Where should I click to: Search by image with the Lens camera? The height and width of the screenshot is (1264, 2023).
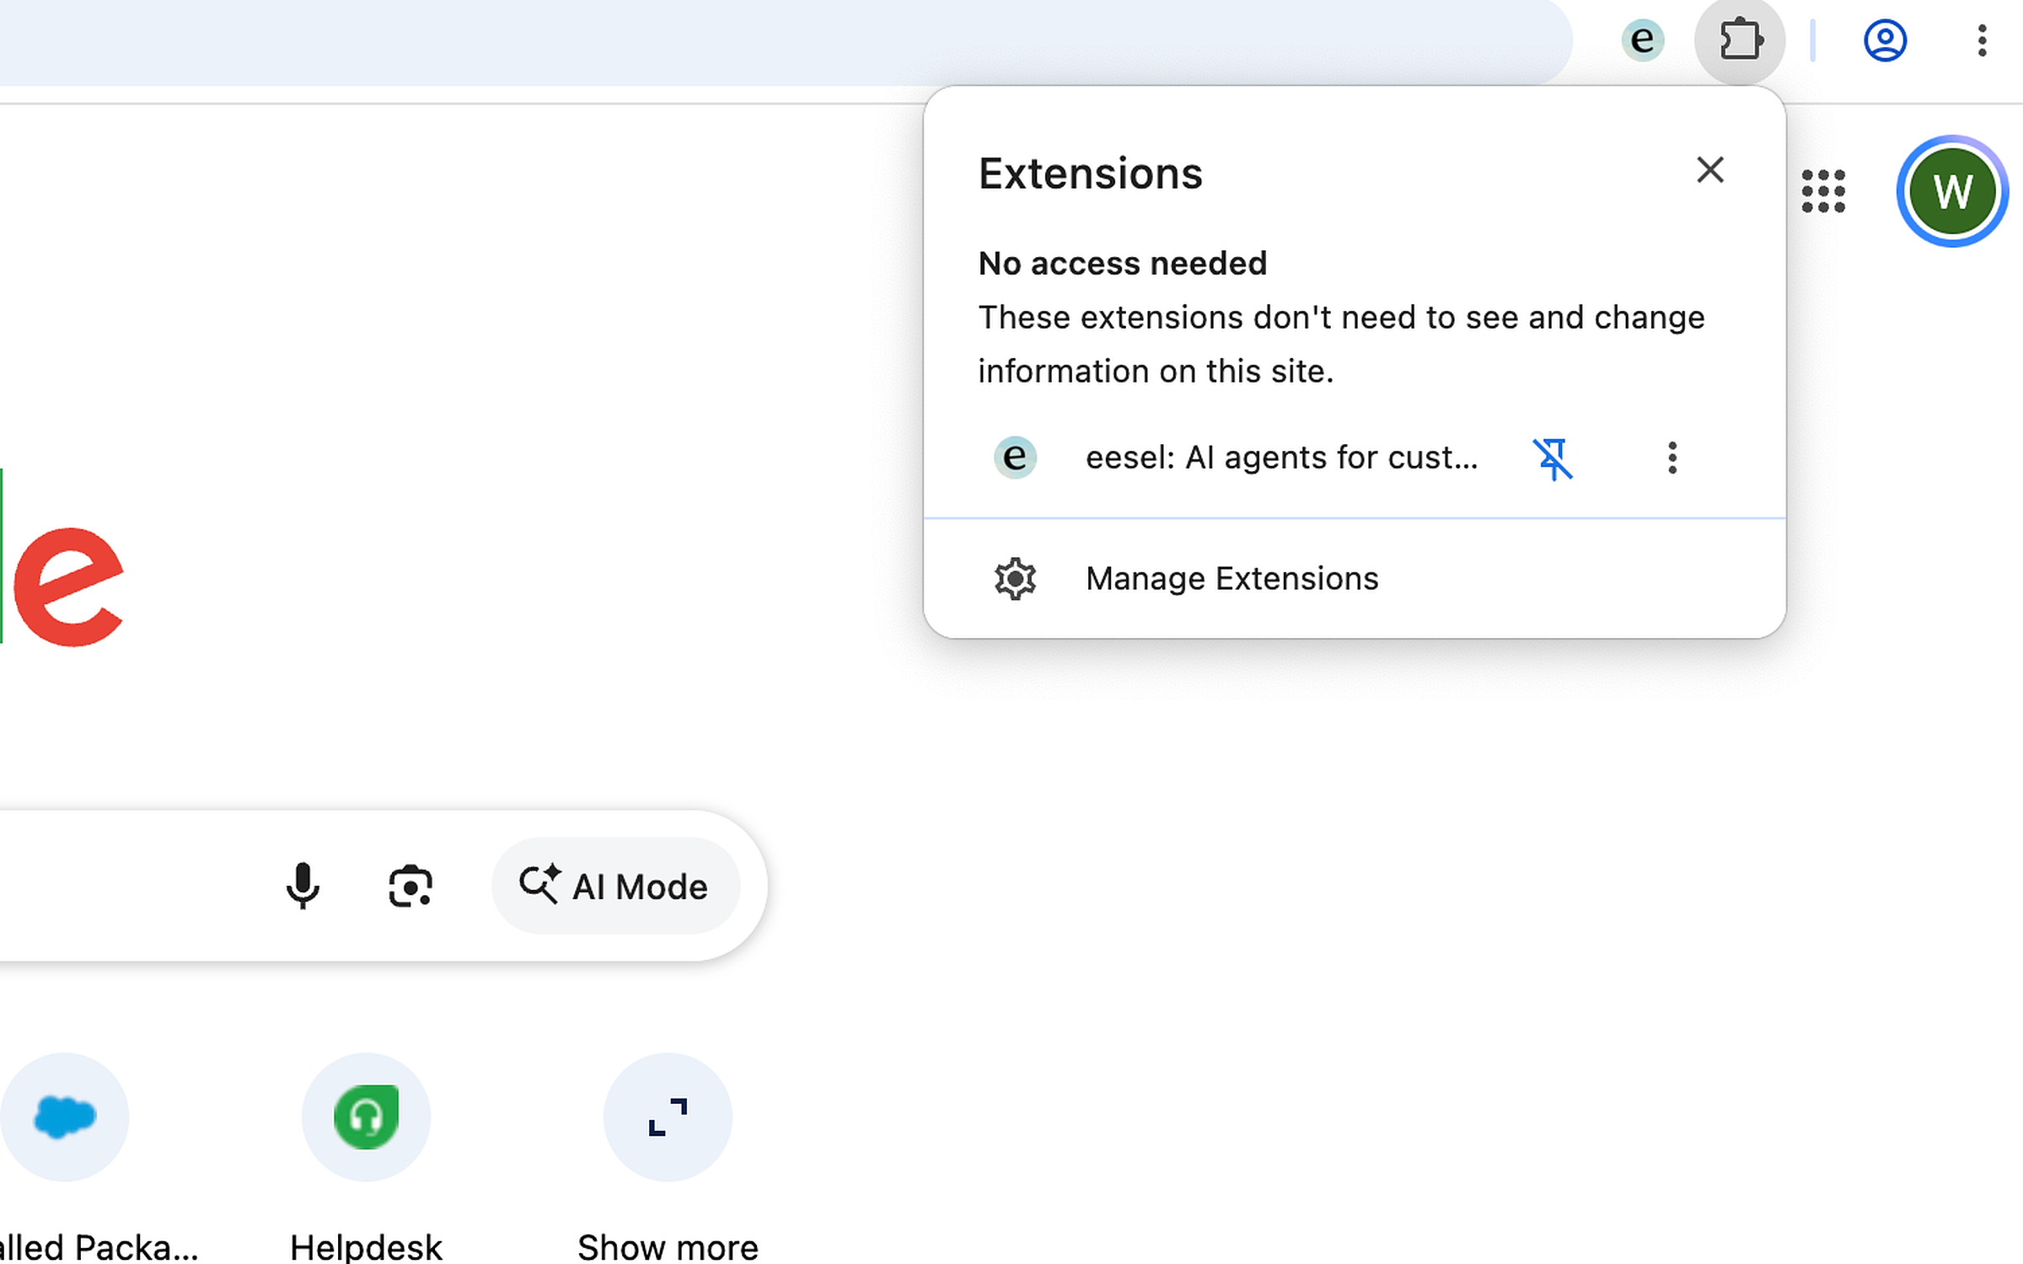tap(411, 886)
